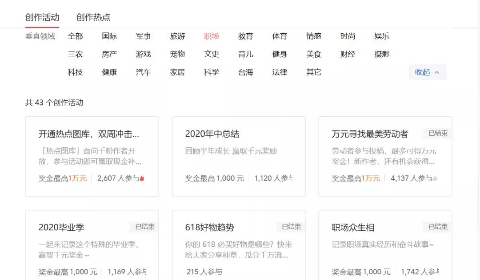Open the 万元寻找最美劳动者 activity
Viewport: 480px width, 280px height.
pyautogui.click(x=385, y=156)
